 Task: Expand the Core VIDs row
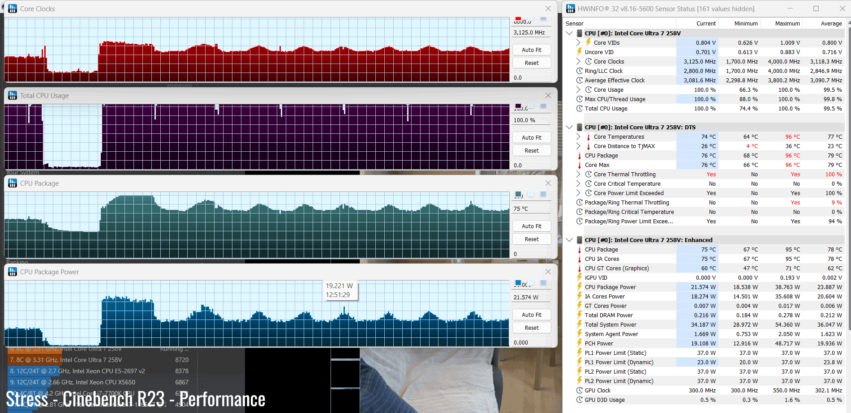click(x=578, y=43)
